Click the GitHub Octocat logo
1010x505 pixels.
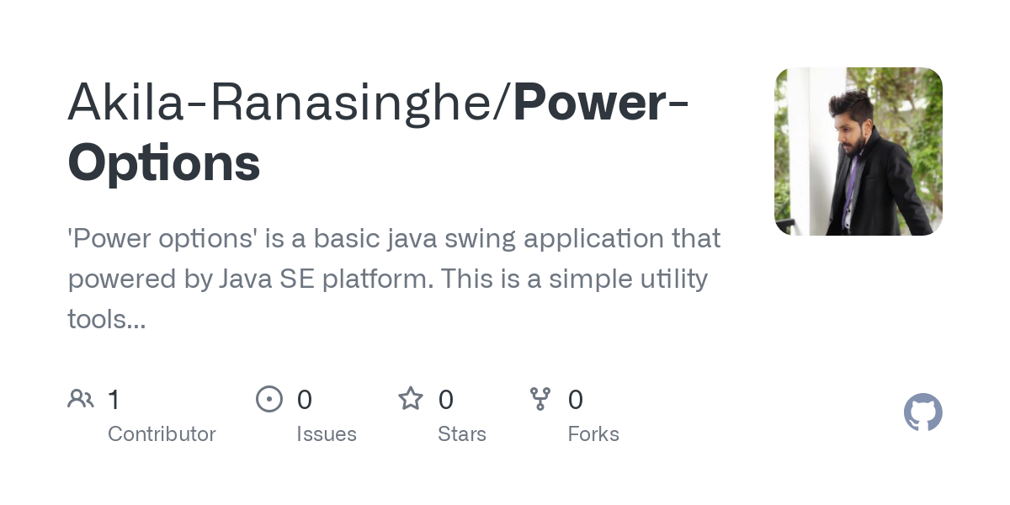click(922, 412)
